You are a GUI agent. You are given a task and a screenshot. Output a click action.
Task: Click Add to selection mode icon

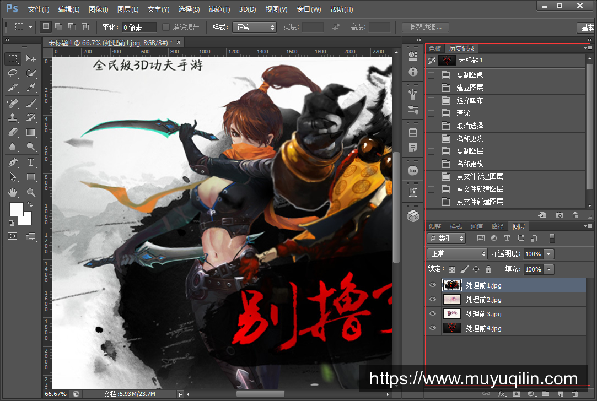coord(58,26)
